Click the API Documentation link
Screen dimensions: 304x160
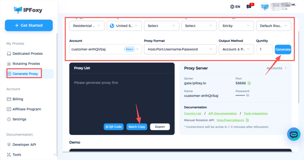click(222, 114)
